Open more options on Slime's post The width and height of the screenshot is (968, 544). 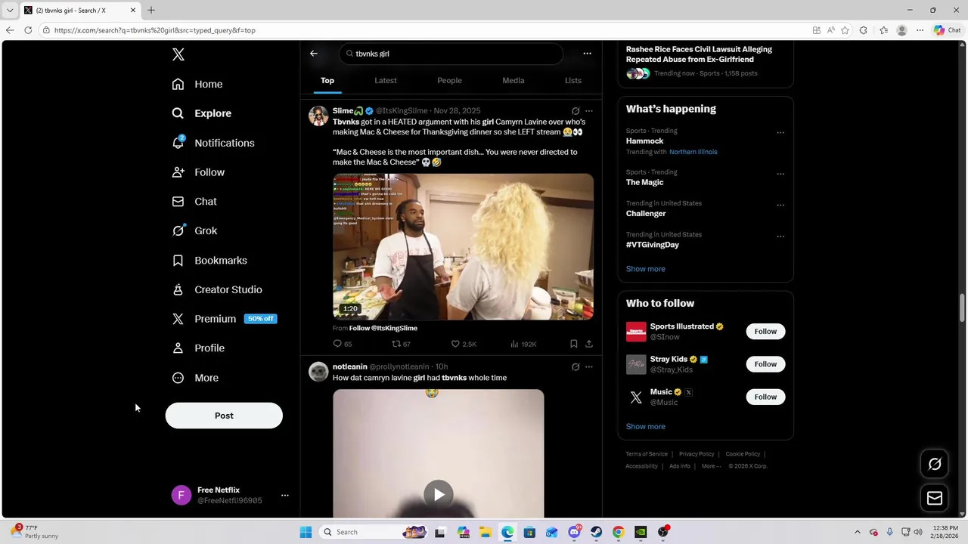click(589, 111)
